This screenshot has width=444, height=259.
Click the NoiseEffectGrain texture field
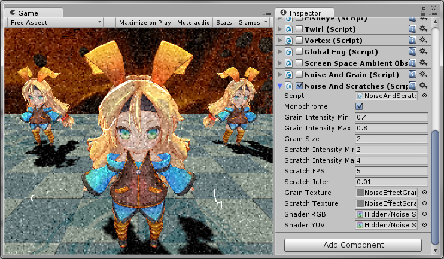coord(386,193)
